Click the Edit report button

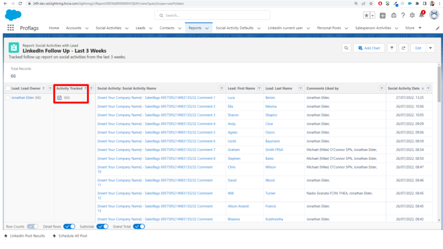tap(418, 48)
